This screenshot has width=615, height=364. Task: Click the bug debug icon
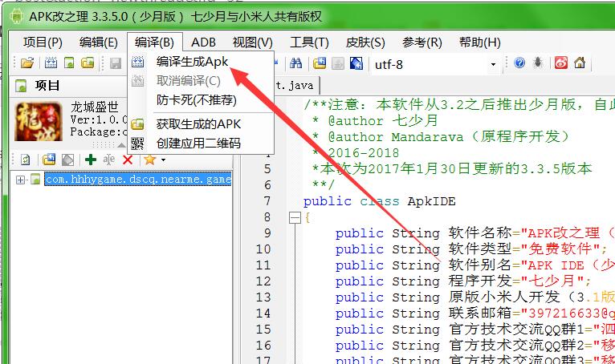[x=539, y=64]
